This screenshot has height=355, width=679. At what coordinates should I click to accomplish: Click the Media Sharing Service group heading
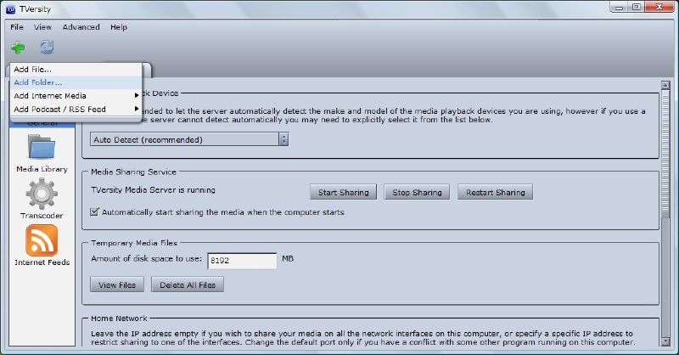pos(133,172)
